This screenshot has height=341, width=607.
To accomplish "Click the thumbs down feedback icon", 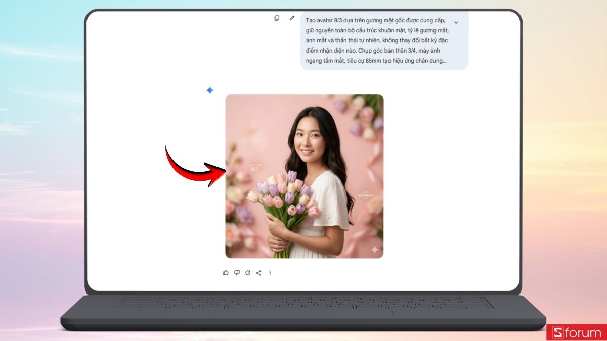I will tap(237, 273).
